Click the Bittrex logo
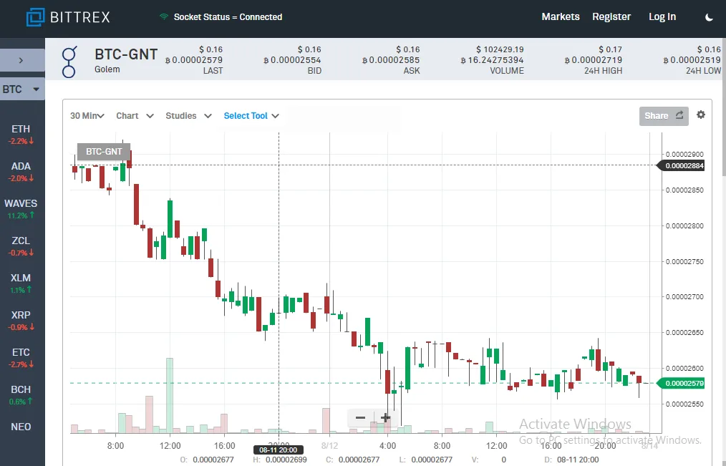The image size is (726, 466). tap(68, 17)
